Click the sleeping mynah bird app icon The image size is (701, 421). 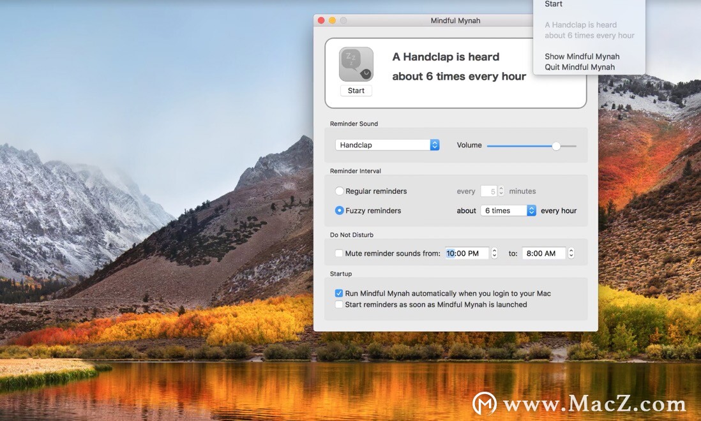(356, 64)
